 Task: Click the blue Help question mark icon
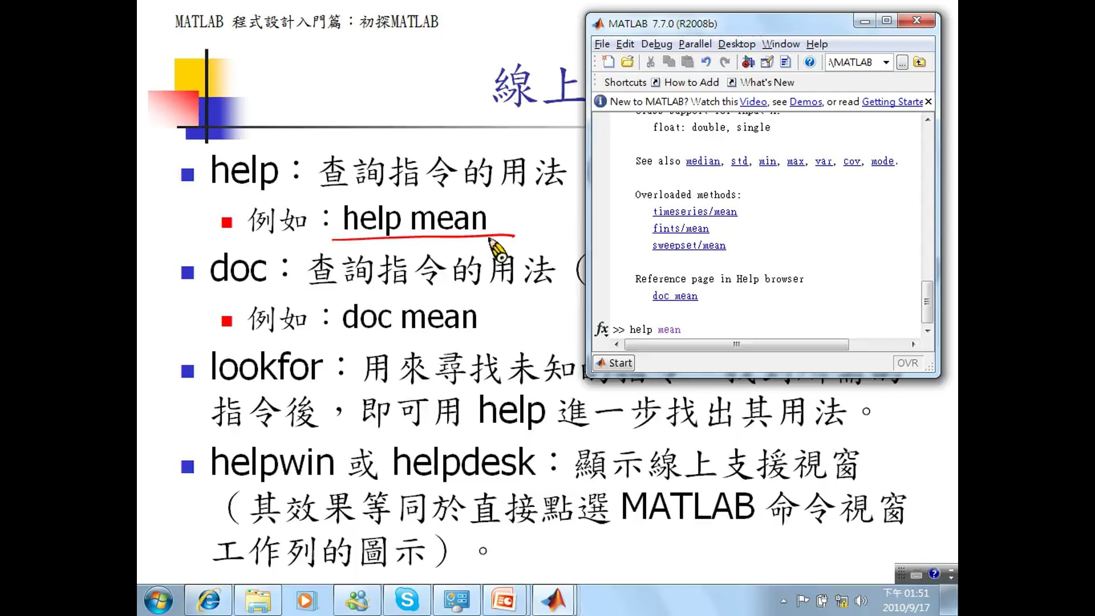click(x=809, y=62)
